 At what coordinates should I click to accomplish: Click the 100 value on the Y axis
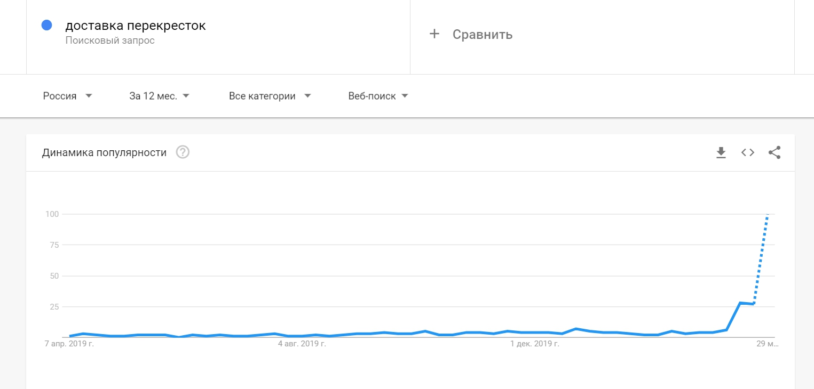52,214
